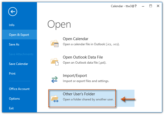Click the Other User's Folder title
Viewport: 165px width, 116px height.
(x=79, y=94)
